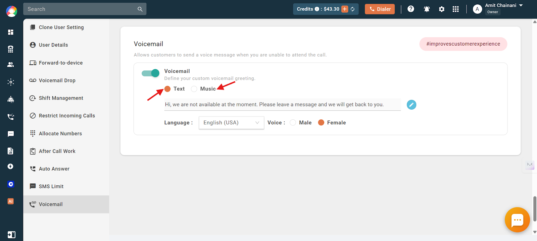Open the apps grid icon in top bar

[455, 9]
